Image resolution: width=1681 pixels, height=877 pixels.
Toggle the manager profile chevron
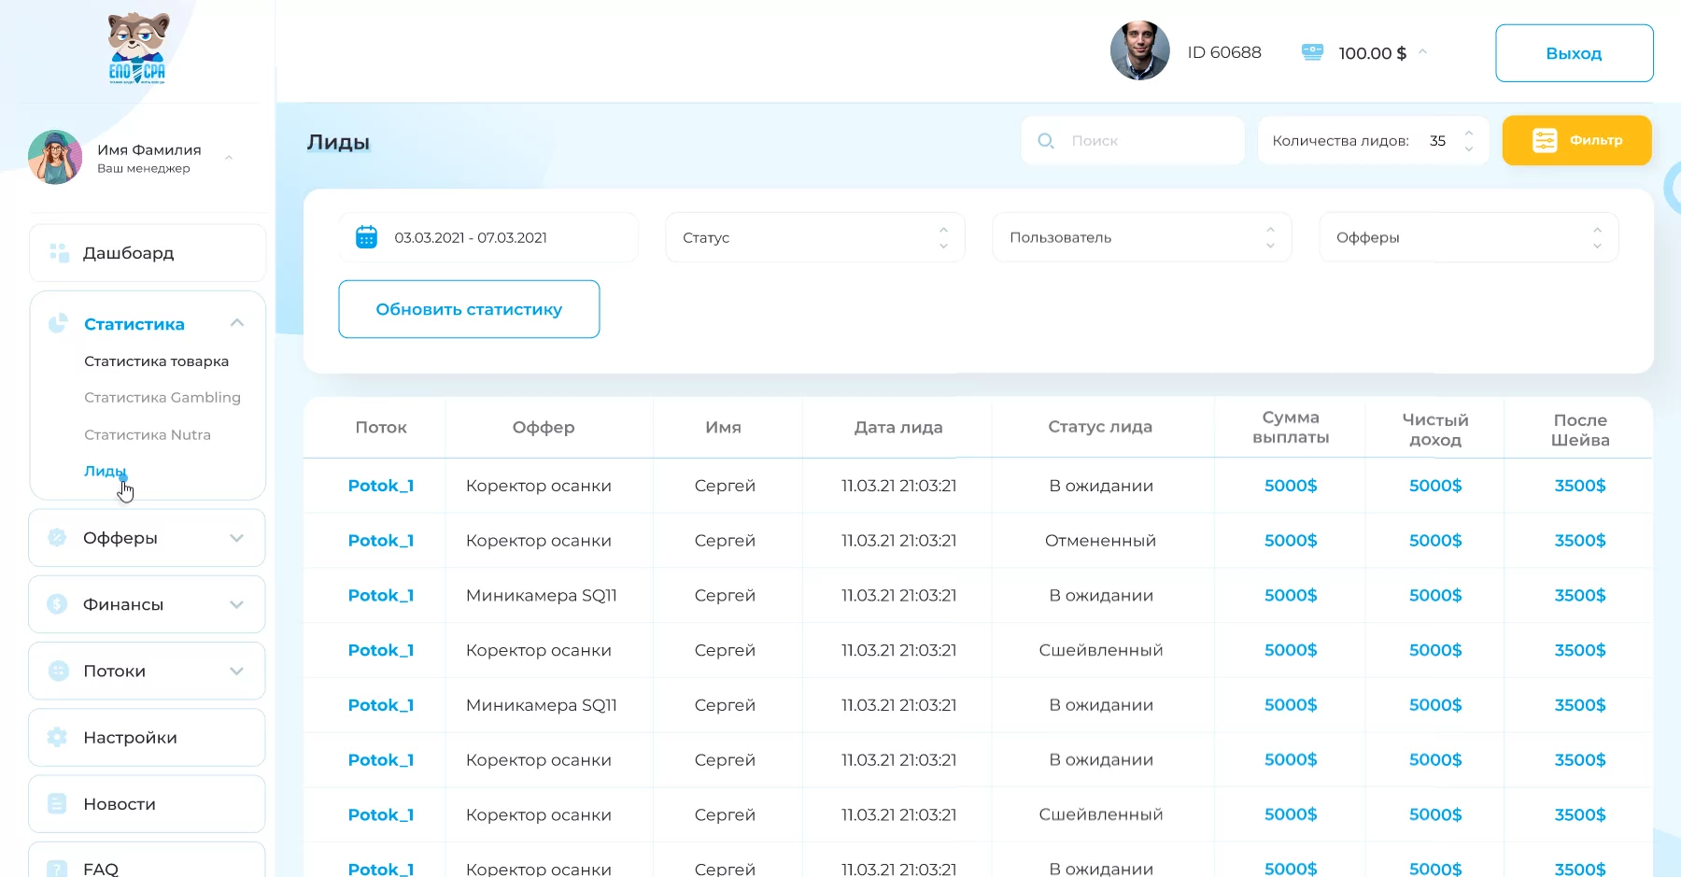(229, 157)
